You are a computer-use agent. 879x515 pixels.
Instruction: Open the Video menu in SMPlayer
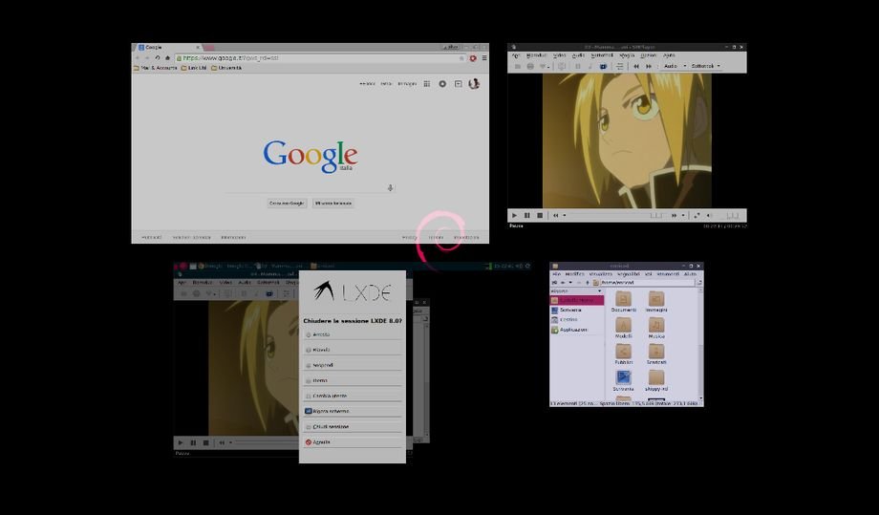pyautogui.click(x=558, y=55)
